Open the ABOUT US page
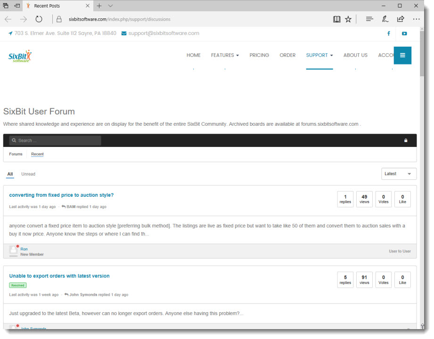This screenshot has height=339, width=434. coord(355,55)
